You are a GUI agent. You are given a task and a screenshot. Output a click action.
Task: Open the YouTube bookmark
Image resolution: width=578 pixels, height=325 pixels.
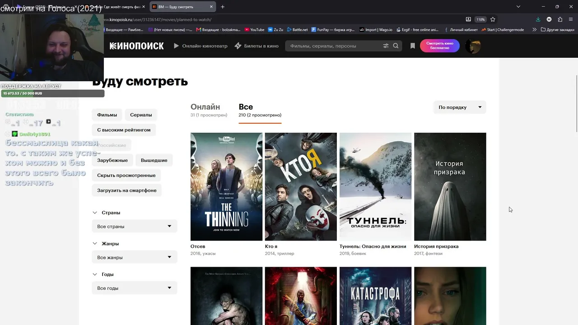click(x=254, y=30)
